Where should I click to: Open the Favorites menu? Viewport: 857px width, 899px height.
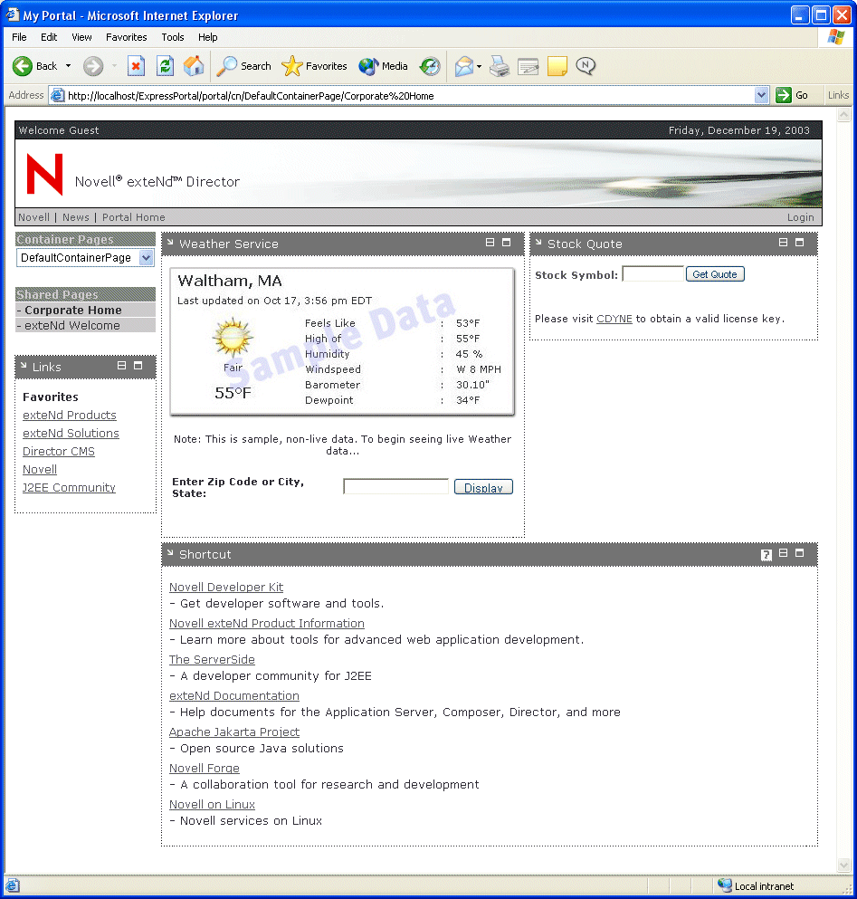(126, 37)
